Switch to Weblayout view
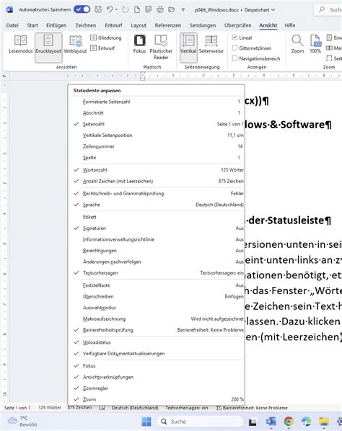342x431 pixels. 75,44
